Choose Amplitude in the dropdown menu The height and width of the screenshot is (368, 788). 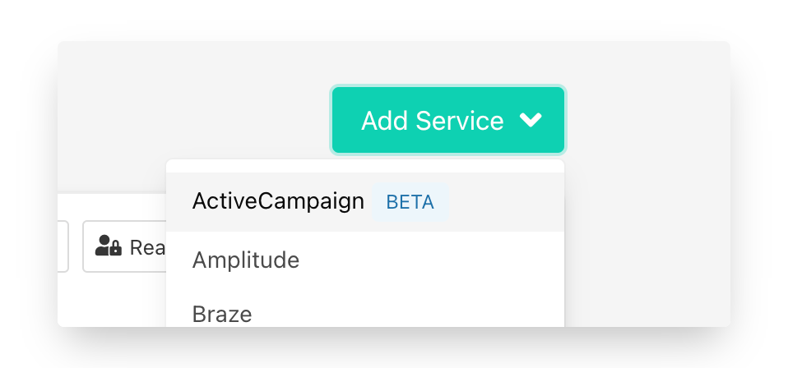click(245, 260)
